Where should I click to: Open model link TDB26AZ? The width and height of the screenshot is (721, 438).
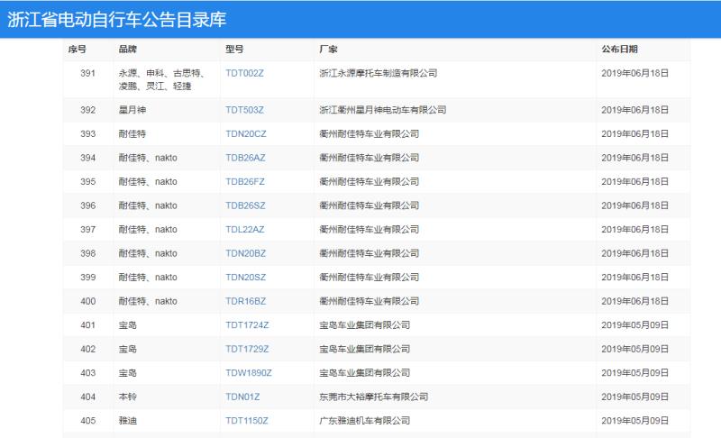tap(245, 158)
